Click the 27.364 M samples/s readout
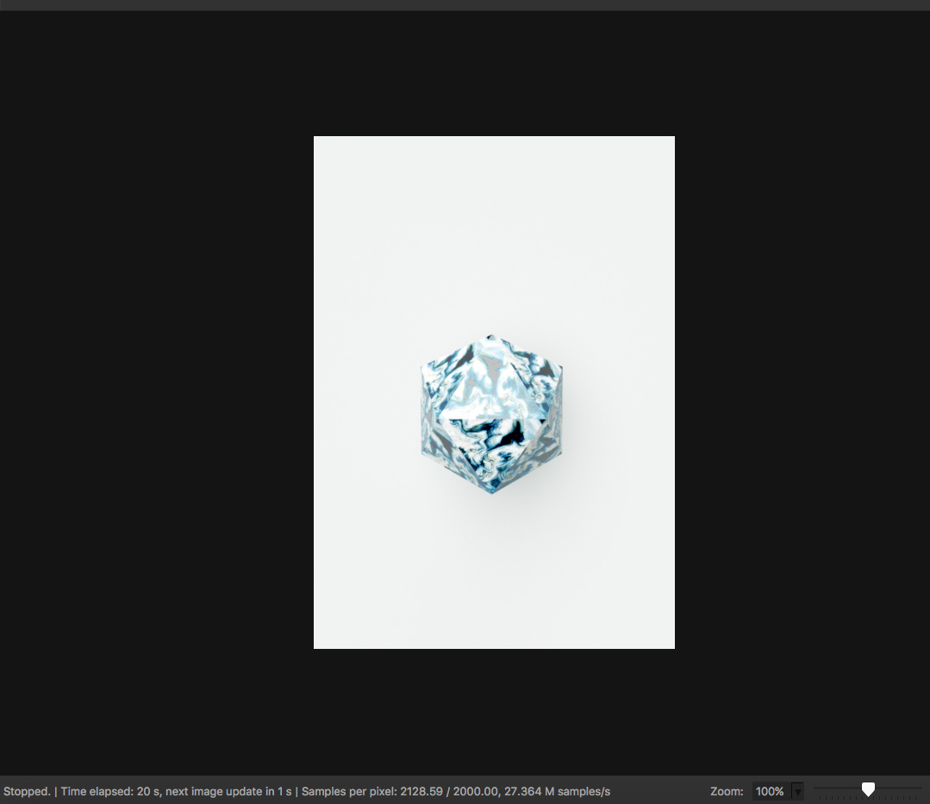 (557, 791)
